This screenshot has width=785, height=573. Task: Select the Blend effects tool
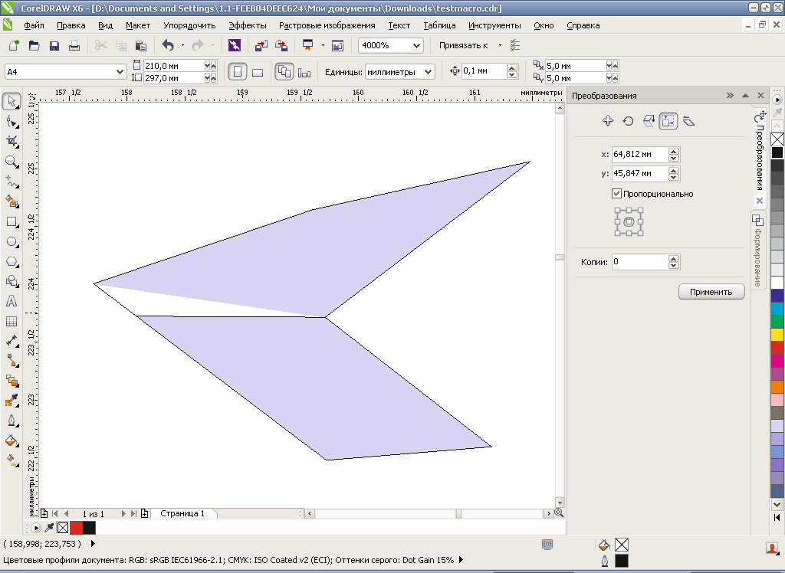11,381
